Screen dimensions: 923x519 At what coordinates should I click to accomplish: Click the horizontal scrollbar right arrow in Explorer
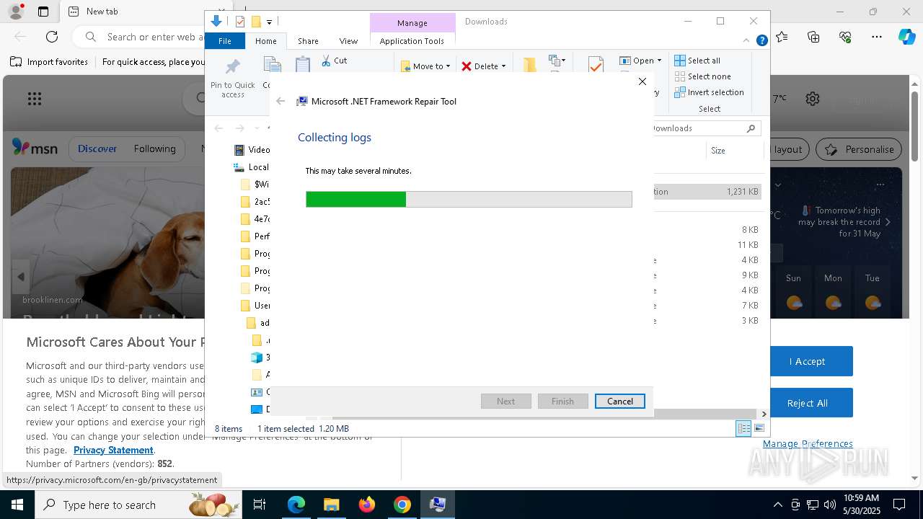coord(764,414)
